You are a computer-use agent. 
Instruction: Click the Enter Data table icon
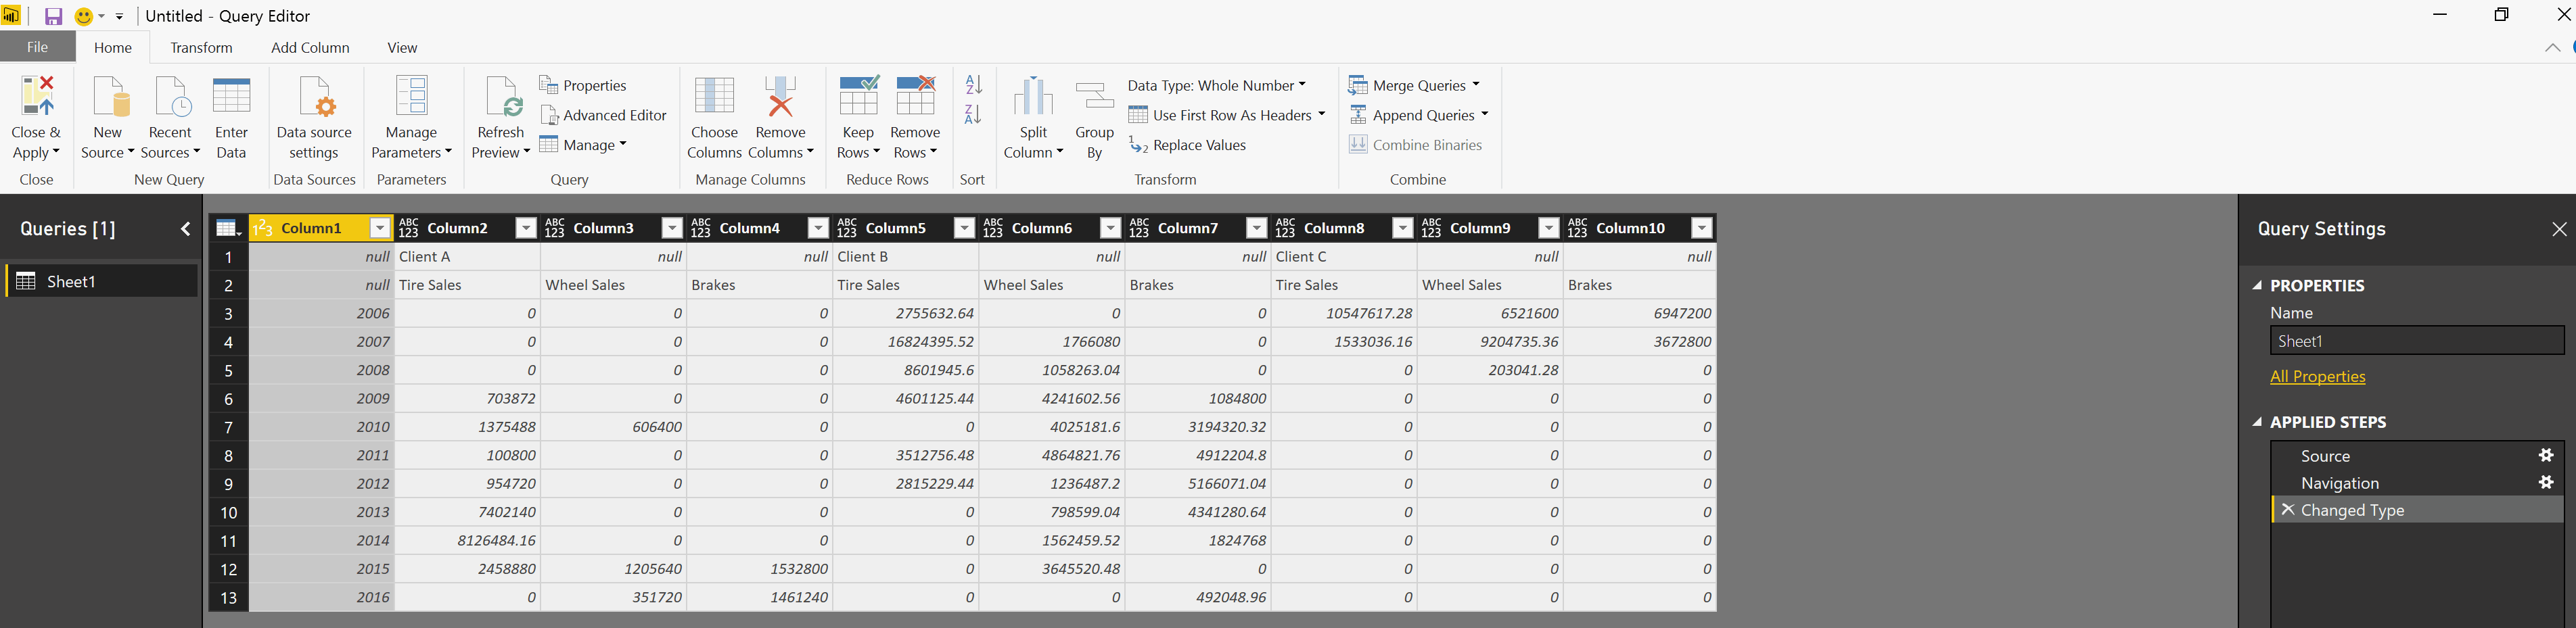click(x=231, y=97)
